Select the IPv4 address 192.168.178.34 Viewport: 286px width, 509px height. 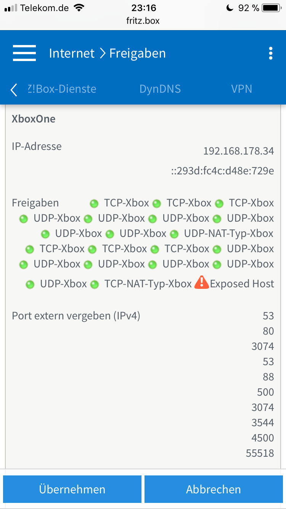[239, 151]
